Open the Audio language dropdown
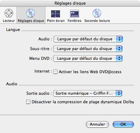Viewport: 140px width, 133px height. click(88, 39)
